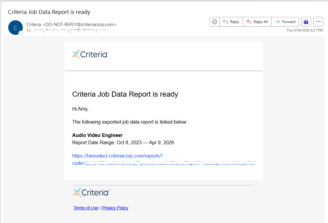This screenshot has height=223, width=328.
Task: Click the presence status dot on avatar
Action: (21, 33)
